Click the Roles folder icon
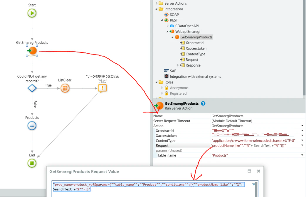Viewport: 306px width, 197px height. pos(161,82)
